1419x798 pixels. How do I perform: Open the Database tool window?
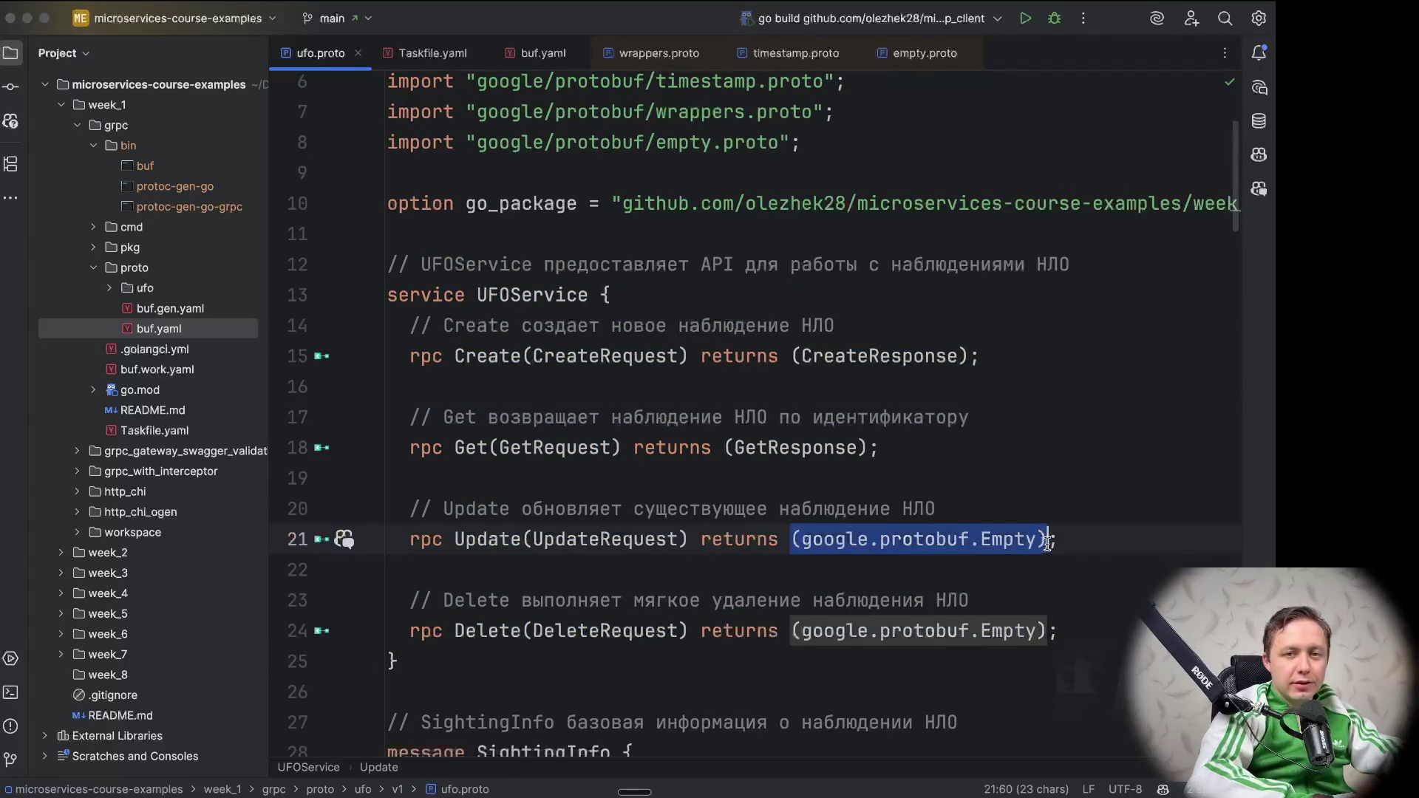[x=1259, y=121]
